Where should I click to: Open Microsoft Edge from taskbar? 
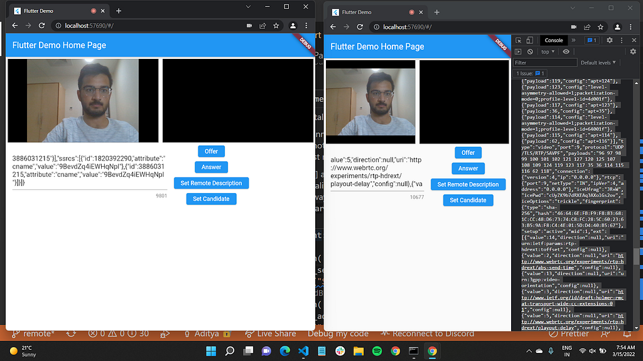[x=284, y=351]
